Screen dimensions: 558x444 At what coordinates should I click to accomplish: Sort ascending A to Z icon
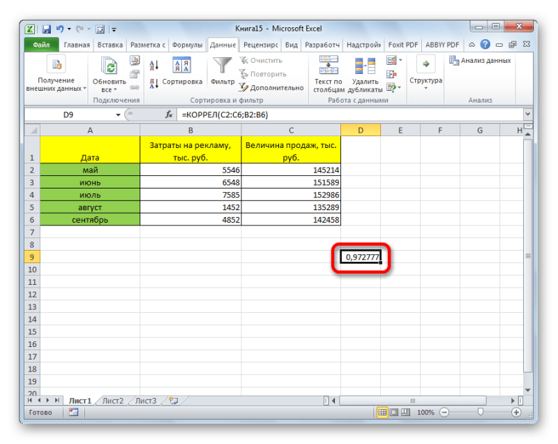pos(153,65)
